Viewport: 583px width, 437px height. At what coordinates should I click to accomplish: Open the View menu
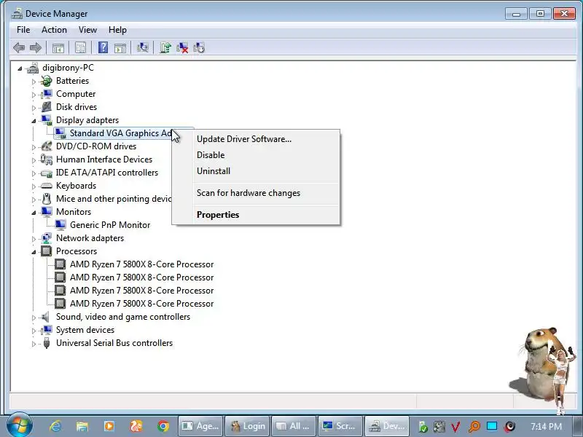click(x=87, y=30)
